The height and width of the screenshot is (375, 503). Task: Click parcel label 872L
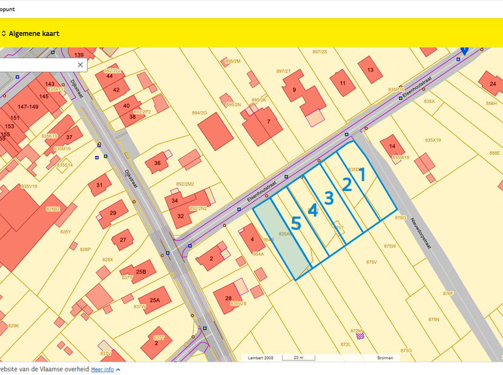pos(346,344)
